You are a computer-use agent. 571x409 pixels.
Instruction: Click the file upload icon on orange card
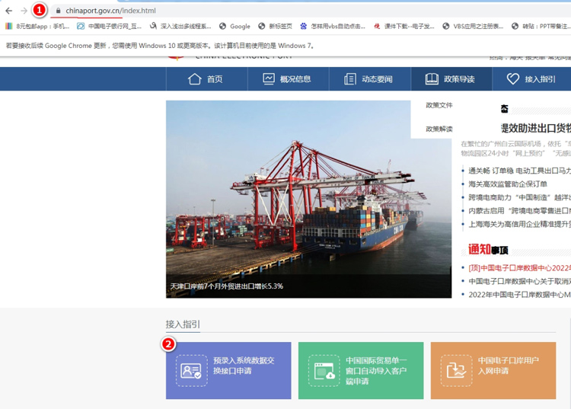(x=456, y=371)
